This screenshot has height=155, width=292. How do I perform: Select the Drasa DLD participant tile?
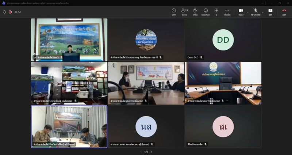point(223,39)
